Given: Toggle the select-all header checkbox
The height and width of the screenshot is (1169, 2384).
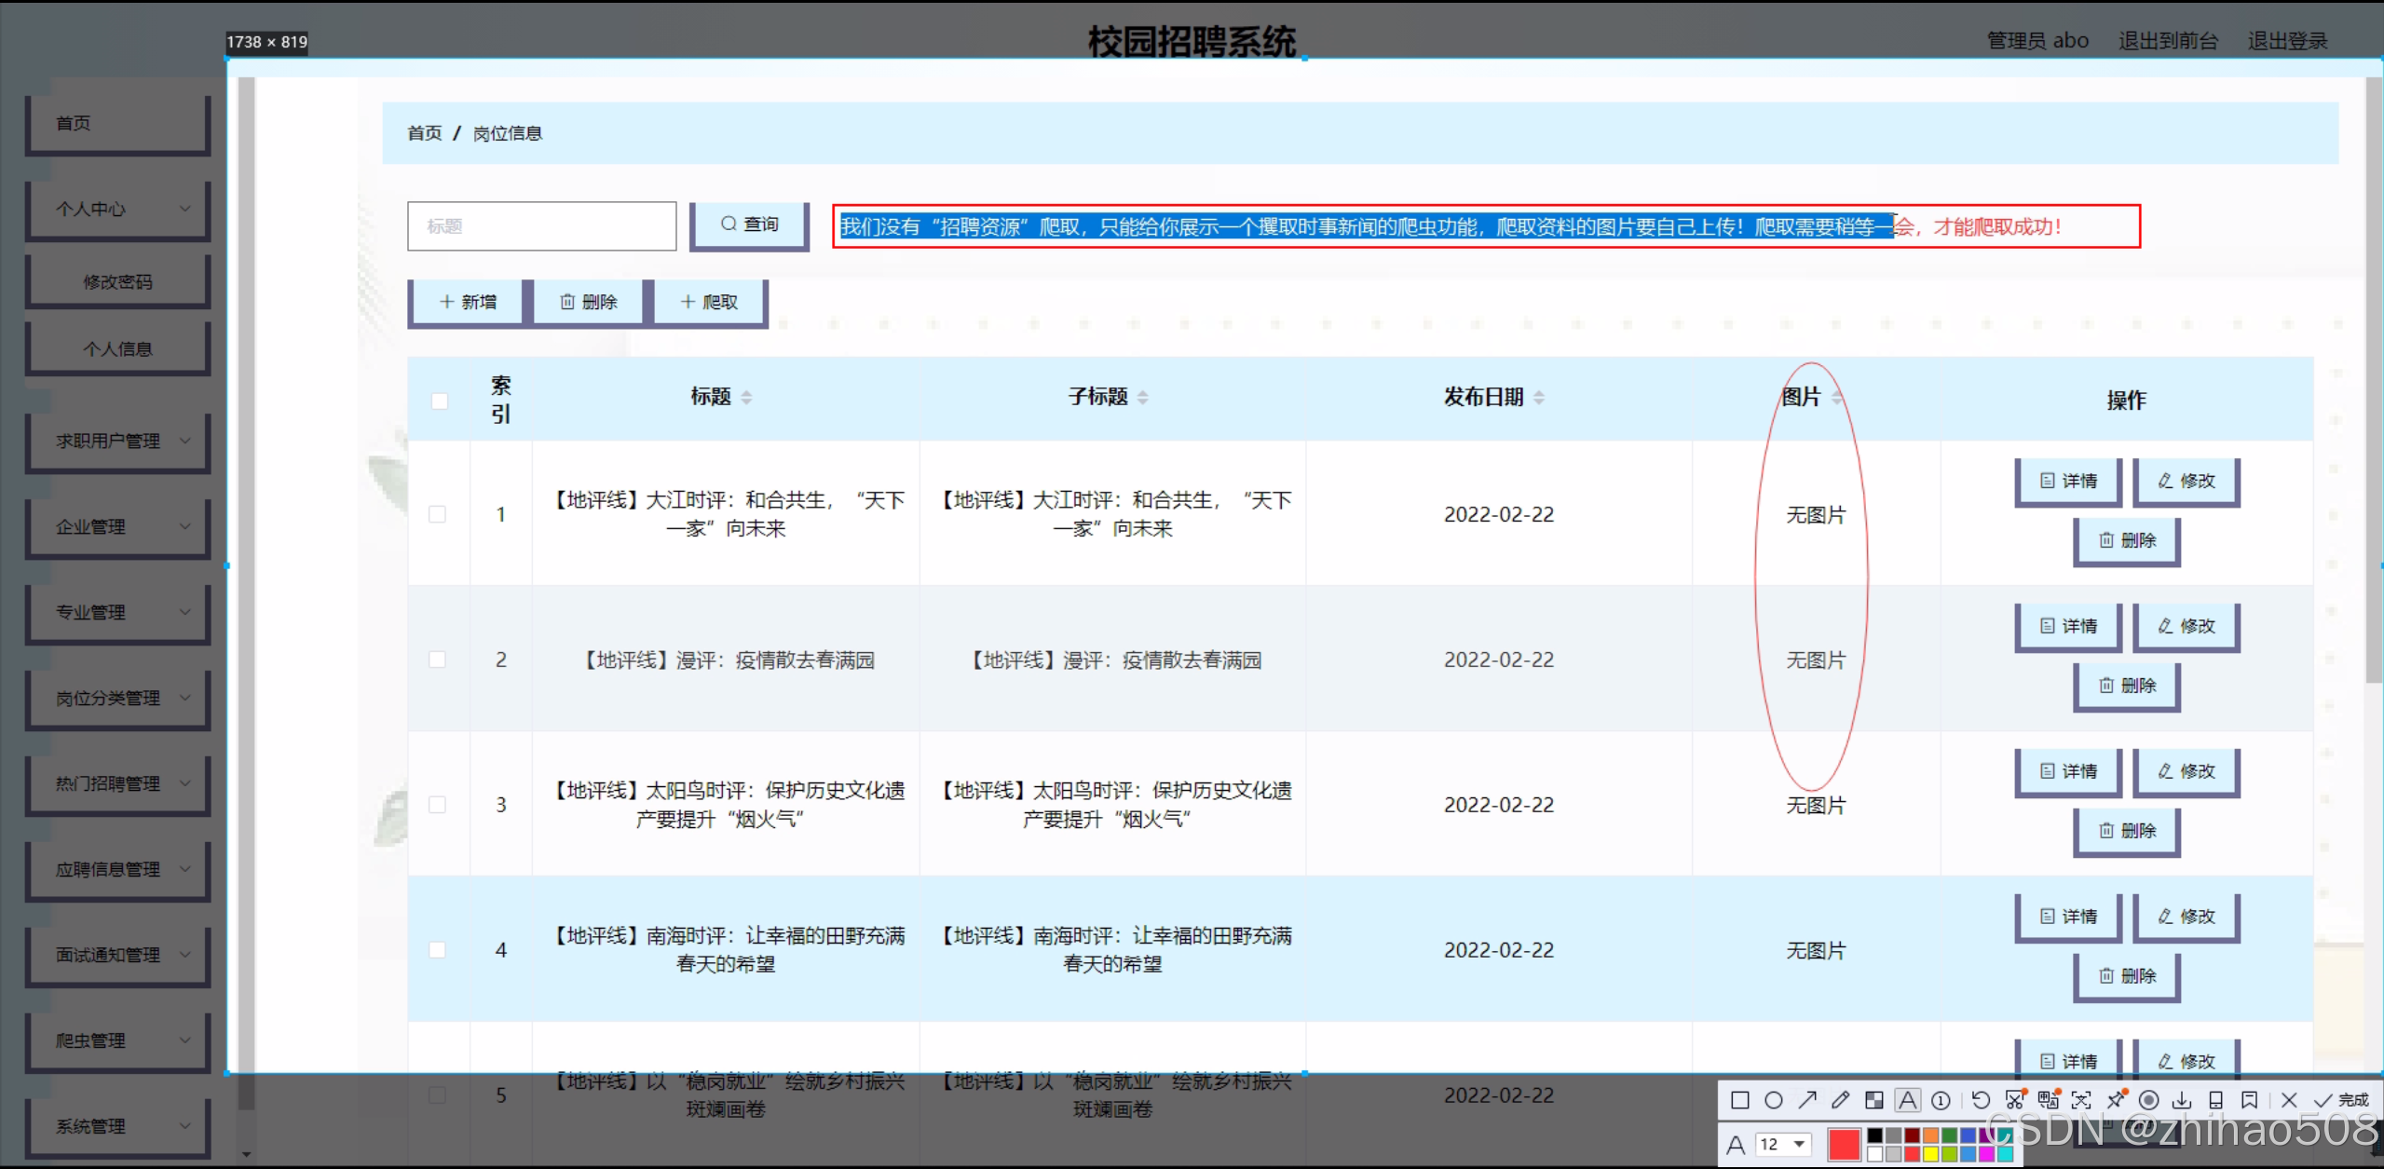Looking at the screenshot, I should point(439,401).
